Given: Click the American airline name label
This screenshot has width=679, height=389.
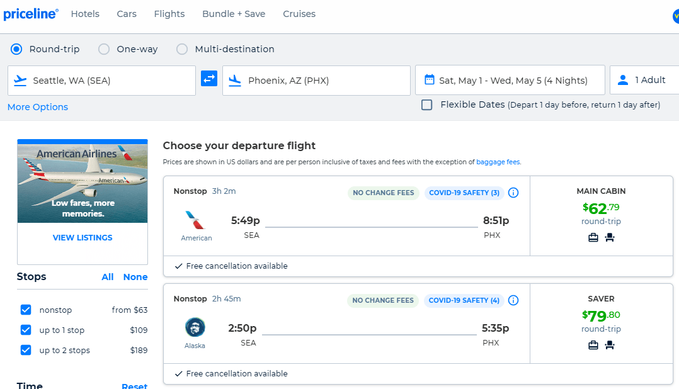Looking at the screenshot, I should coord(197,238).
